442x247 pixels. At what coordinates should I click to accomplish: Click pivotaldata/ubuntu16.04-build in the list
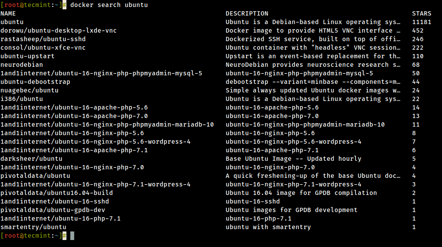[56, 193]
